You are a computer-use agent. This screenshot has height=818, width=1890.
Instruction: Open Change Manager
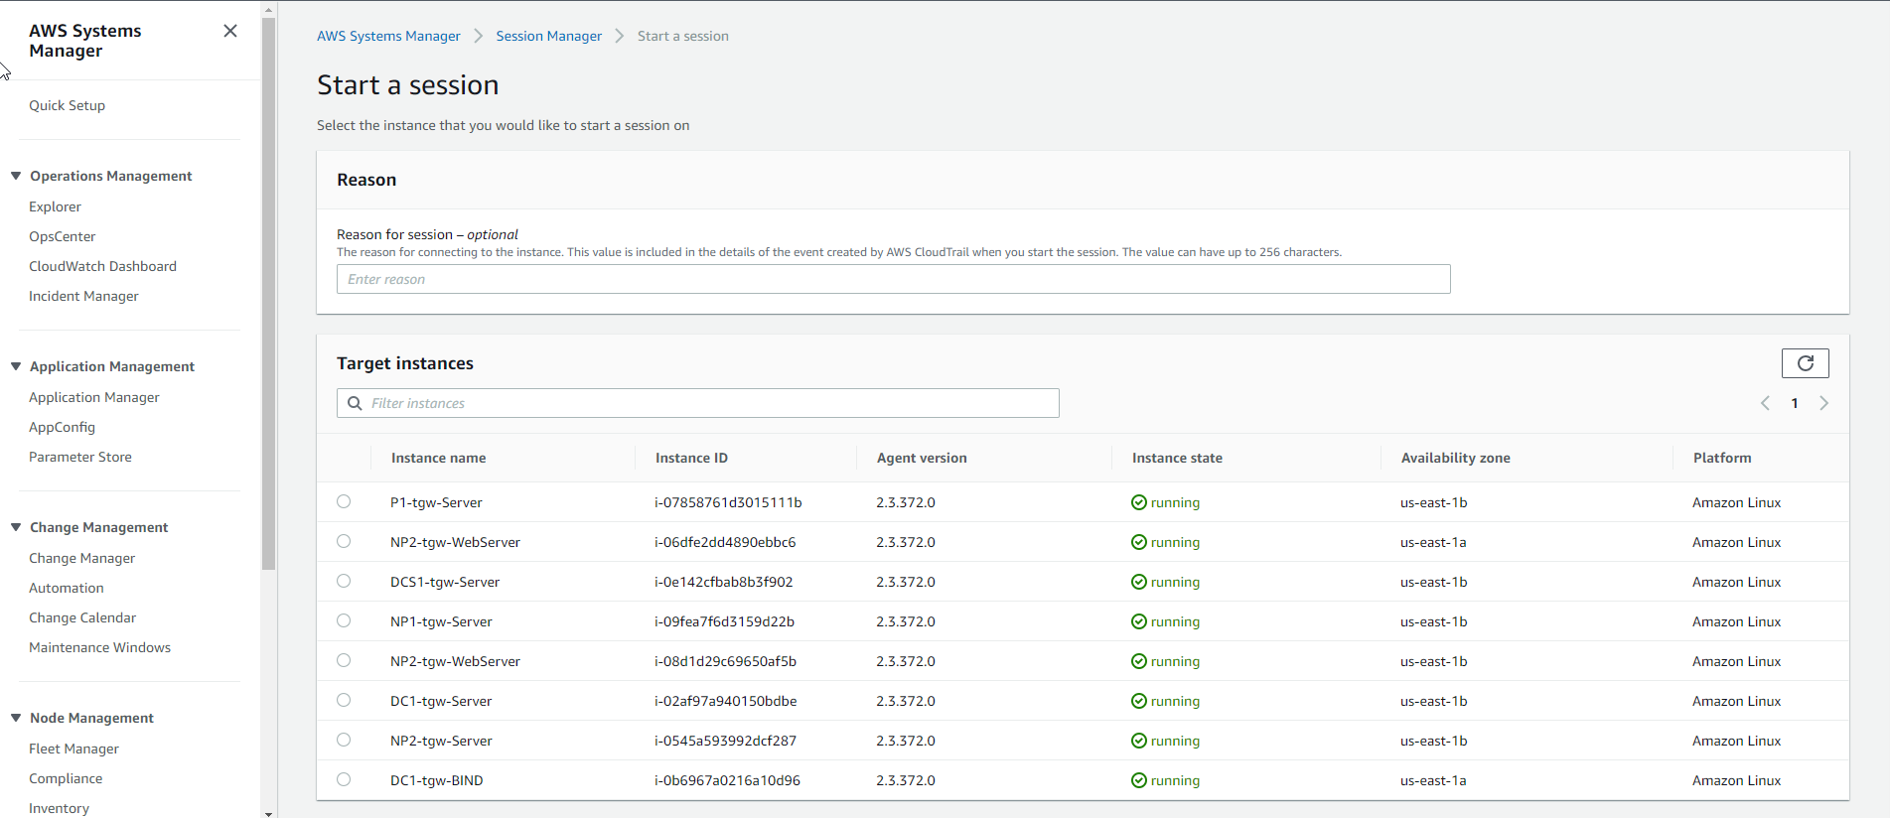coord(81,558)
